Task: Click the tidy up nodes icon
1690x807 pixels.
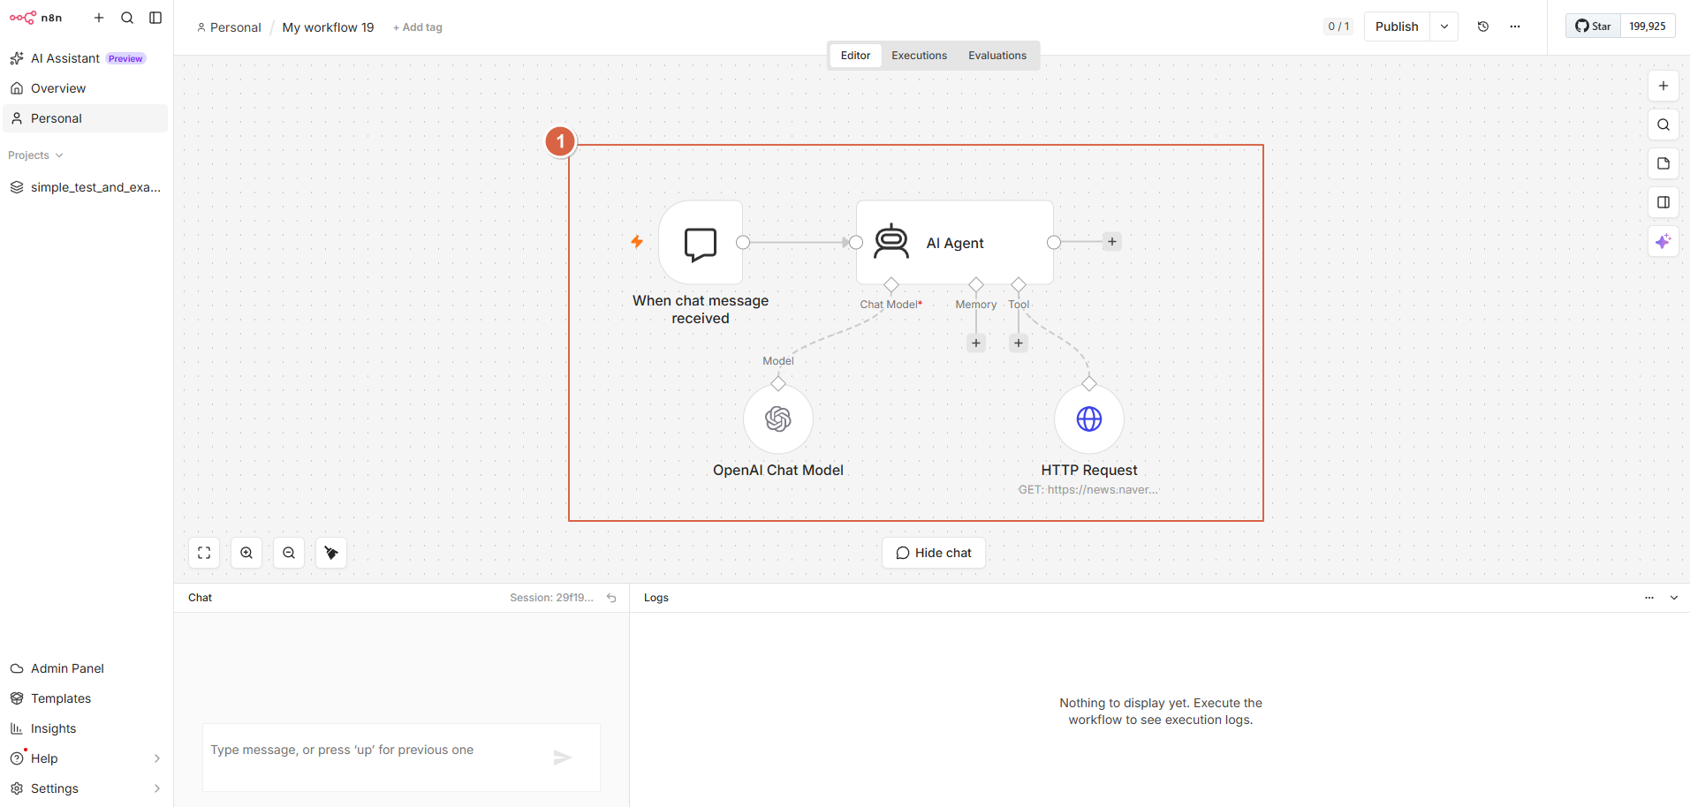Action: point(331,553)
